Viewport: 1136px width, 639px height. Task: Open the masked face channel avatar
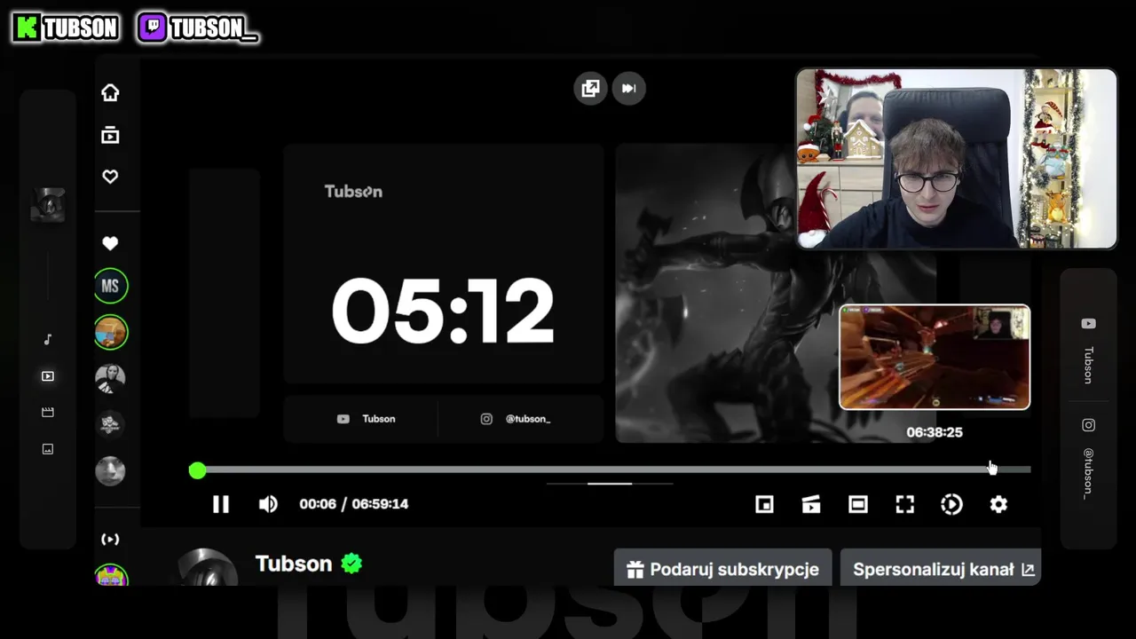(111, 379)
